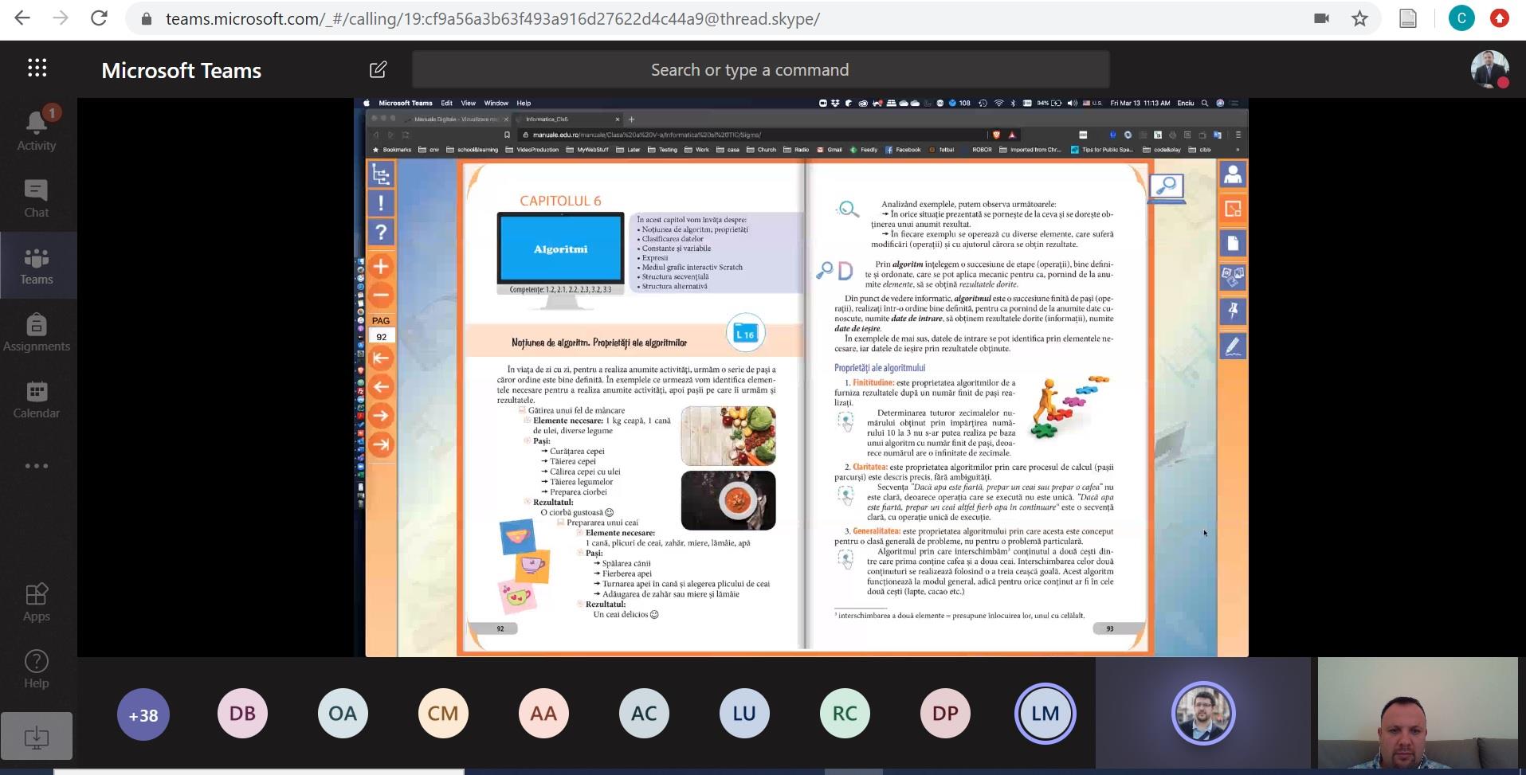Screen dimensions: 1526x775
Task: Jump to first page arrow in manual
Action: (381, 358)
